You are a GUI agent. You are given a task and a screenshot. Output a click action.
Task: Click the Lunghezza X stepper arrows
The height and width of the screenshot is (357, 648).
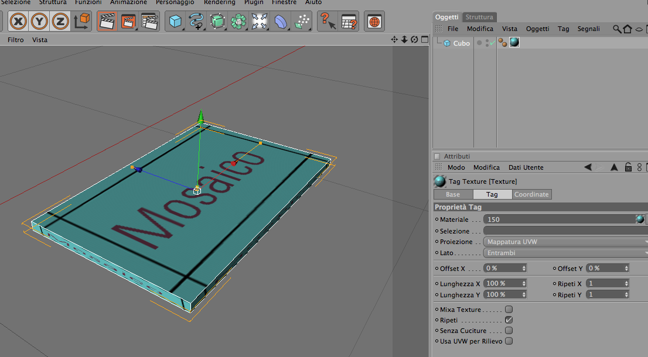pyautogui.click(x=524, y=283)
